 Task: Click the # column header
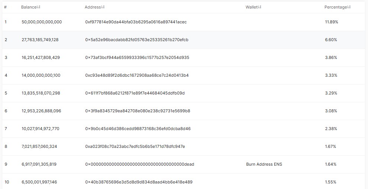click(x=5, y=7)
